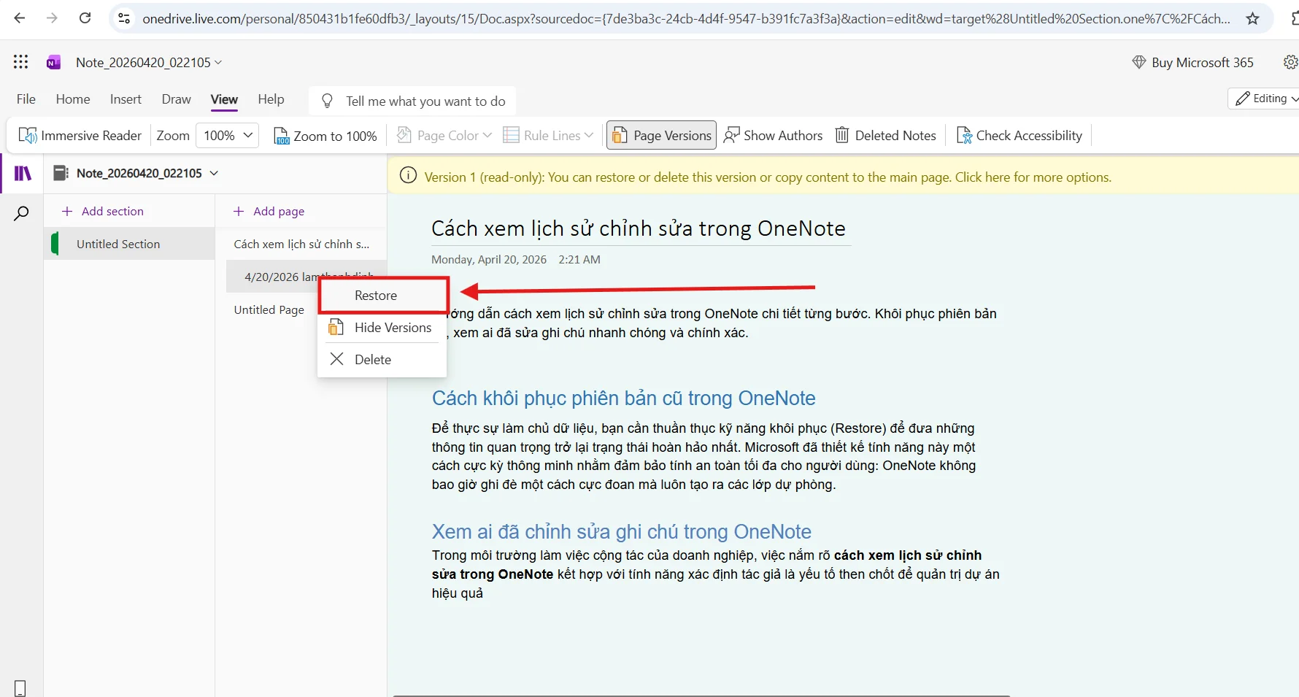Viewport: 1299px width, 697px height.
Task: Expand the Rule Lines dropdown
Action: 589,135
